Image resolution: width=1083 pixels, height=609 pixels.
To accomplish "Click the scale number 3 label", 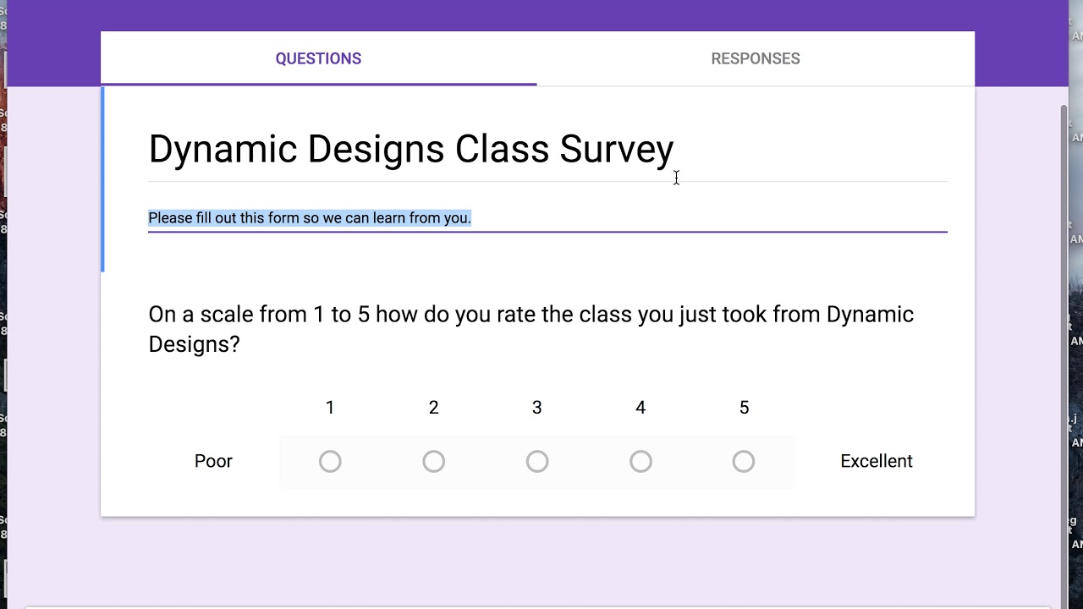I will coord(537,408).
